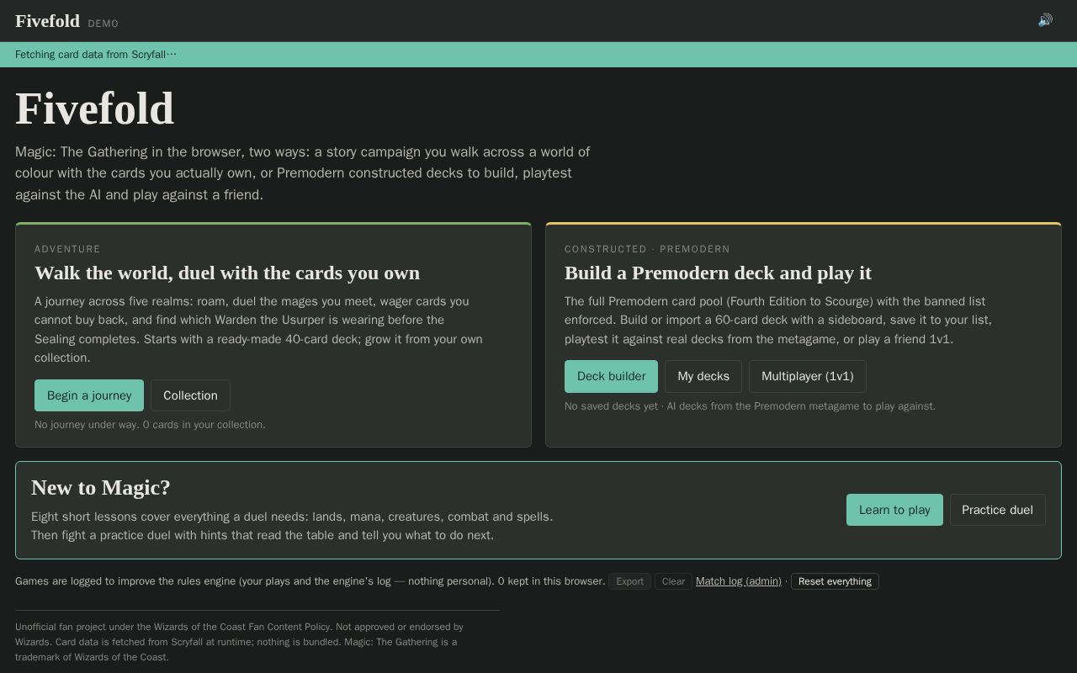Click the Build a Premodern deck heading
This screenshot has width=1077, height=673.
click(718, 273)
